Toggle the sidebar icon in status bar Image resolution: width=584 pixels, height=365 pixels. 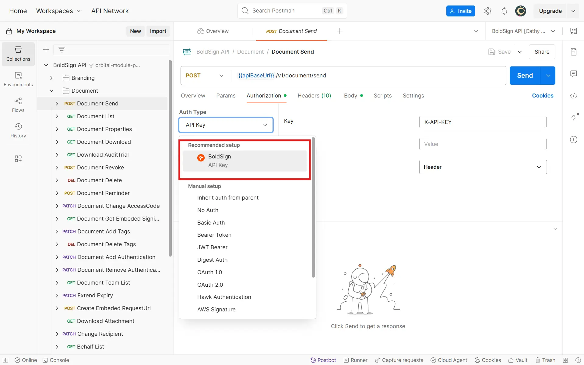click(5, 360)
